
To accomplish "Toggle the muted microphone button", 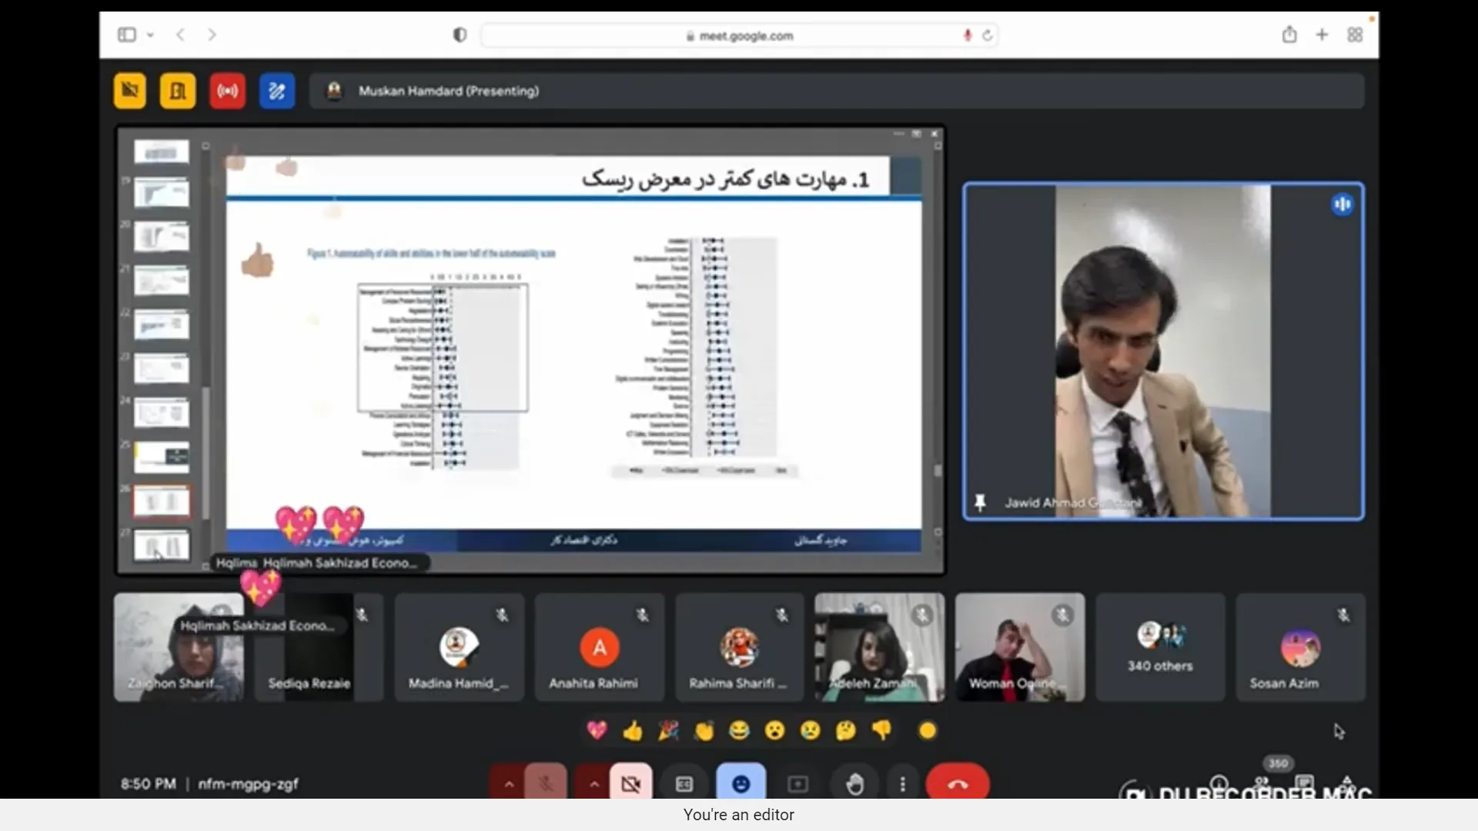I will (x=546, y=784).
